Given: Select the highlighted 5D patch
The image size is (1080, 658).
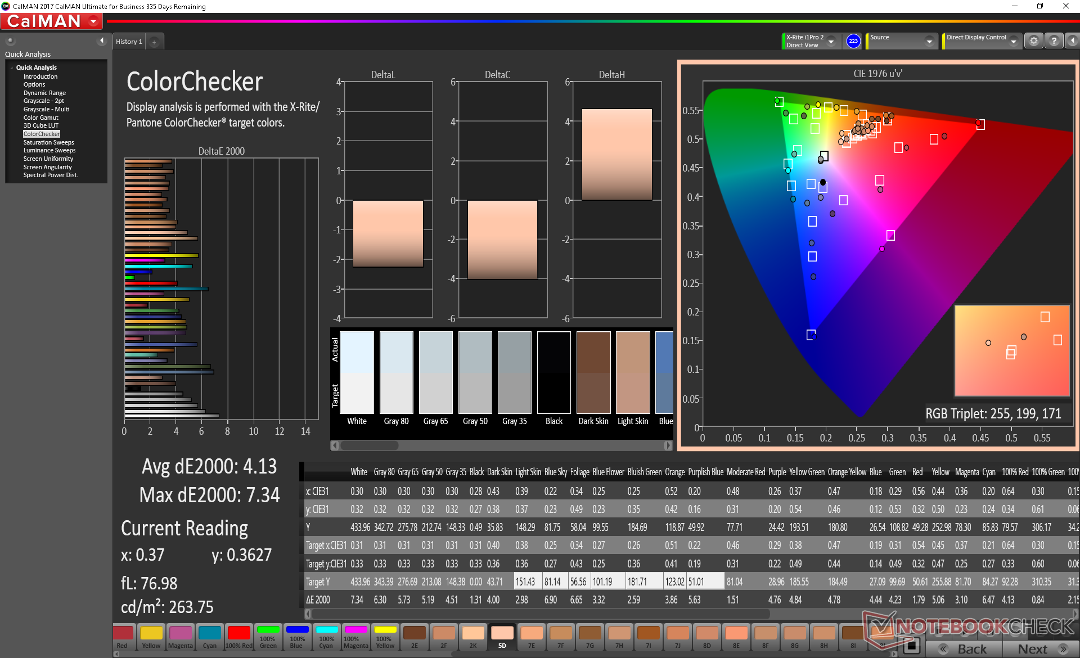Looking at the screenshot, I should tap(502, 637).
